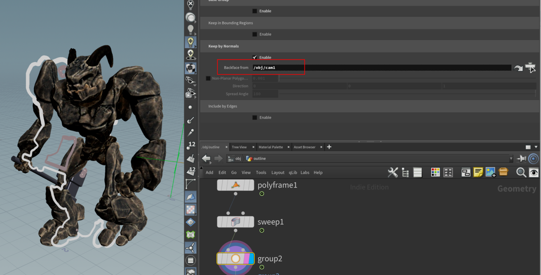Screen dimensions: 541x275
Task: Open the operator chooser next to Backface from
Action: click(x=531, y=67)
